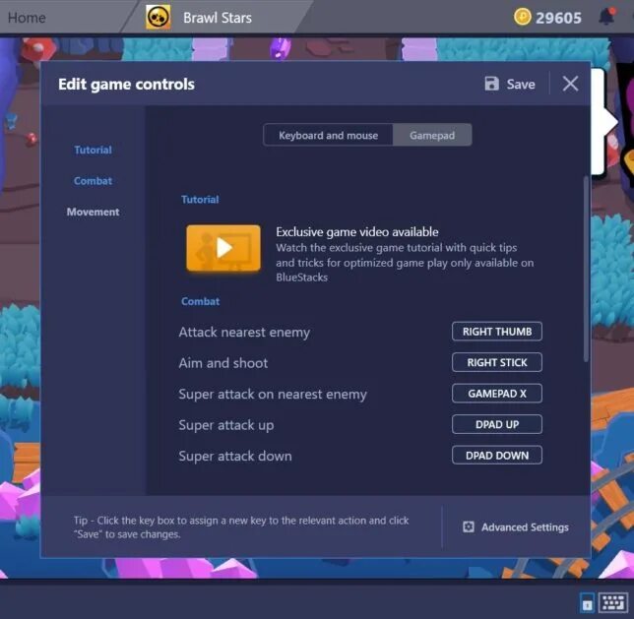This screenshot has height=619, width=634.
Task: Open the Brawl Stars app icon tab
Action: [158, 18]
